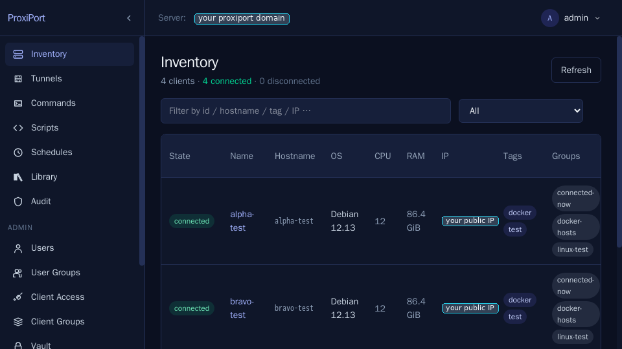
Task: Navigate to Scripts
Action: pos(69,128)
